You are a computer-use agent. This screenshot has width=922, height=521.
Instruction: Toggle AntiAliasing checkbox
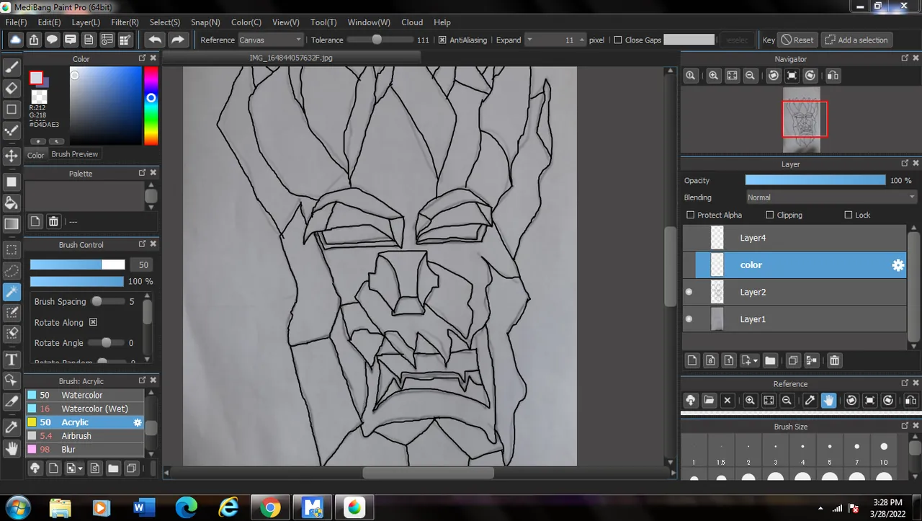point(442,40)
